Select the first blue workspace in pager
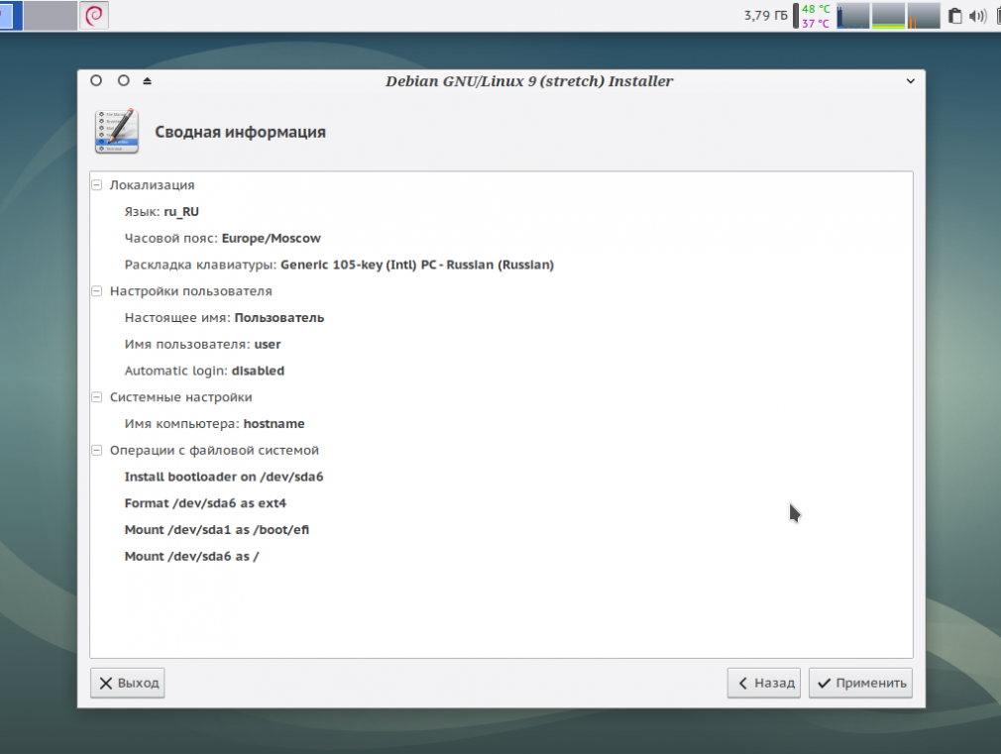Image resolution: width=1001 pixels, height=754 pixels. [11, 15]
